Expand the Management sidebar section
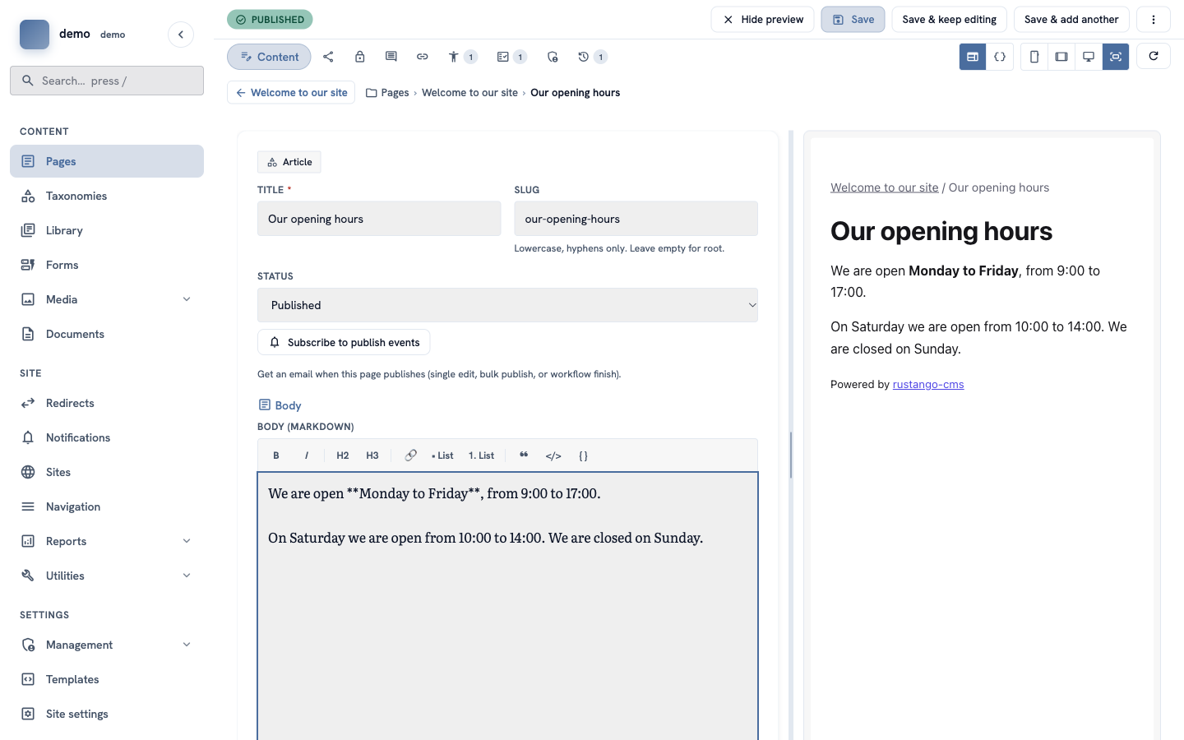1184x740 pixels. [187, 645]
